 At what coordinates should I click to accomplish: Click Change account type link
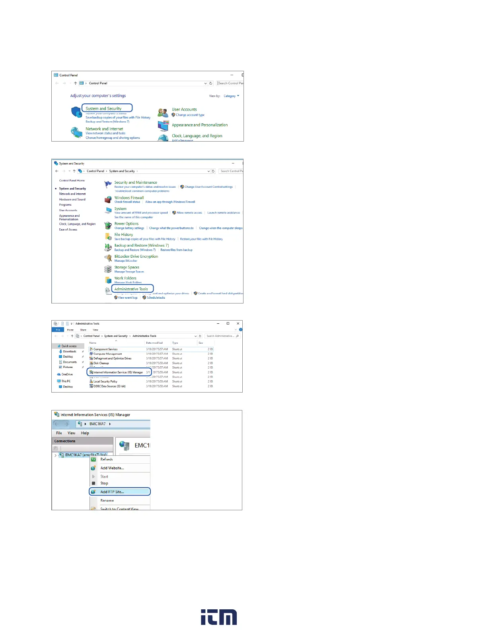(190, 115)
